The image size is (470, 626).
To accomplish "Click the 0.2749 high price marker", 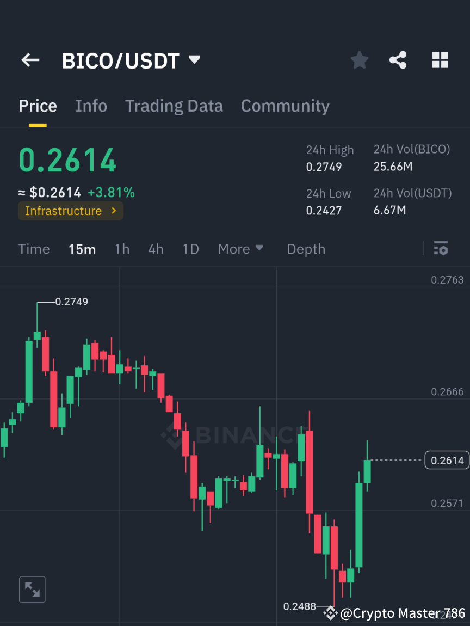I will pyautogui.click(x=72, y=302).
